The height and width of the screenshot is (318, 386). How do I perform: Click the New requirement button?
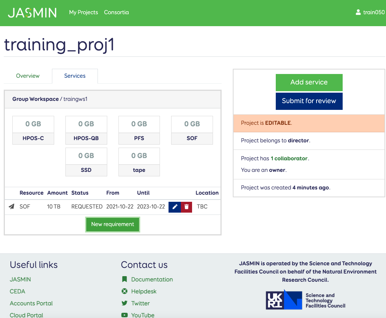pyautogui.click(x=112, y=224)
